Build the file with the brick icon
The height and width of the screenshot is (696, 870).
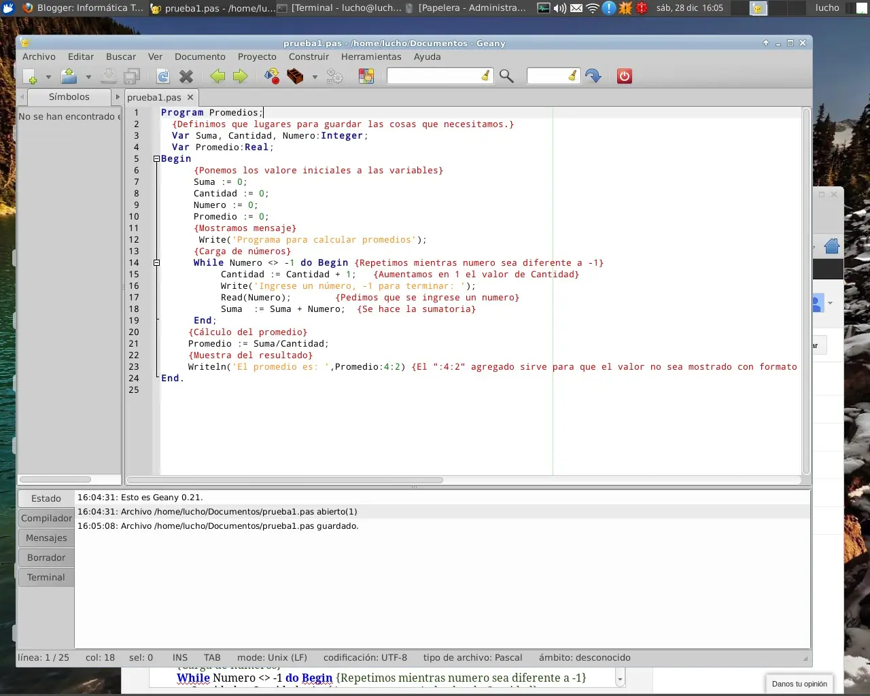[x=295, y=76]
